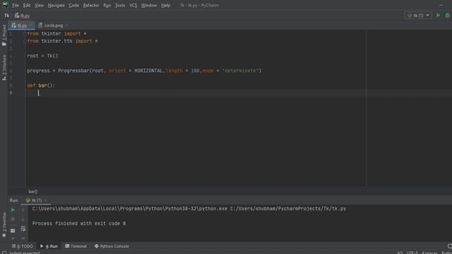This screenshot has height=254, width=452.
Task: Open the Structure tool window
Action: click(4, 68)
